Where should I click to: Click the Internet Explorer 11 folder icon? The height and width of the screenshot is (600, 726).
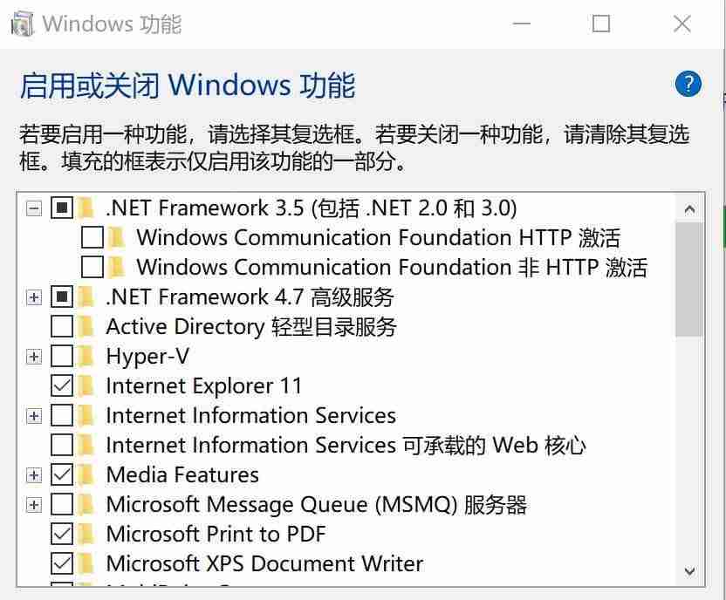(87, 385)
